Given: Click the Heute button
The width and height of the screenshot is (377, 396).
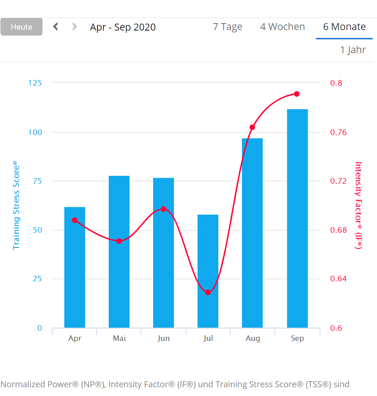Looking at the screenshot, I should pyautogui.click(x=21, y=27).
